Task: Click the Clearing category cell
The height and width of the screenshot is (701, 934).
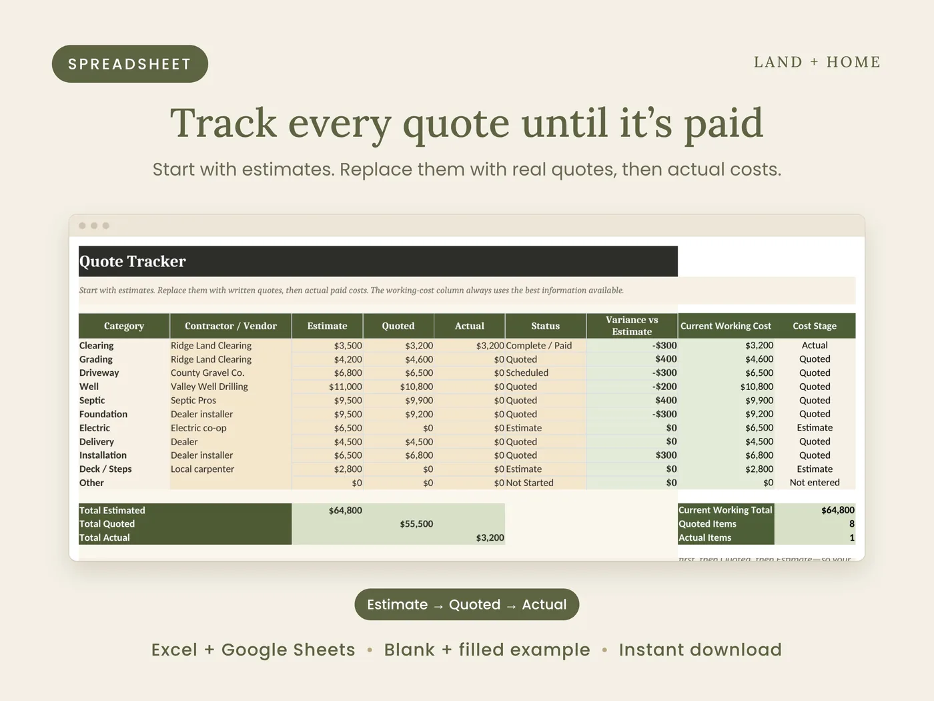Action: pos(124,345)
